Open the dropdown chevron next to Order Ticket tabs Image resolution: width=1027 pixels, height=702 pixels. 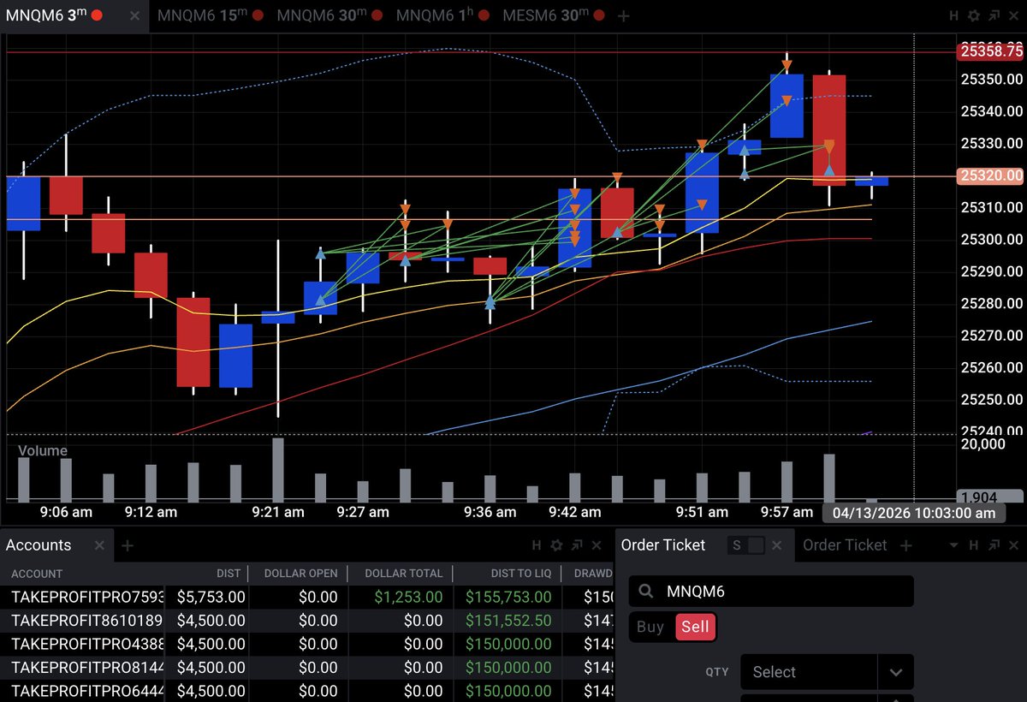tap(953, 545)
